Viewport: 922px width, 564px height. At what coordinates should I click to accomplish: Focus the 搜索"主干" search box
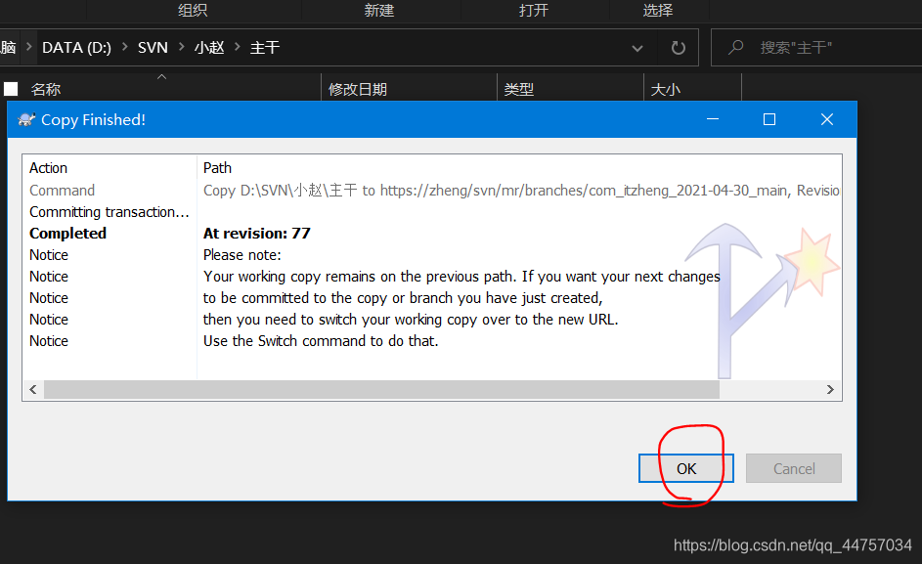tap(817, 48)
